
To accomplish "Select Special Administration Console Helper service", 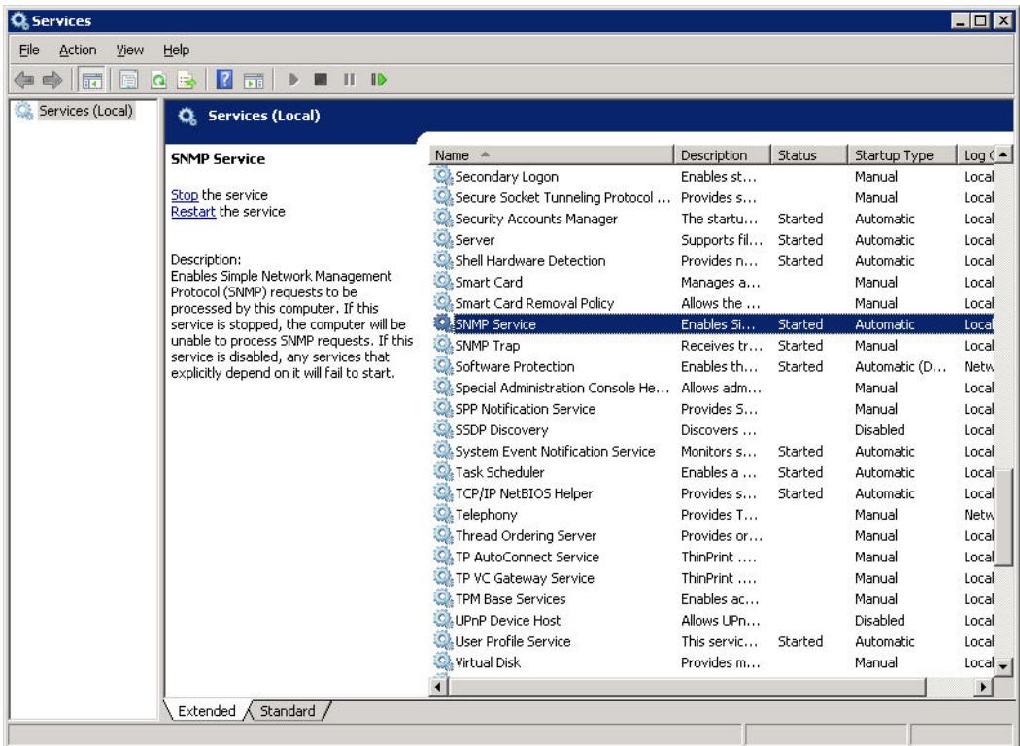I will [714, 388].
